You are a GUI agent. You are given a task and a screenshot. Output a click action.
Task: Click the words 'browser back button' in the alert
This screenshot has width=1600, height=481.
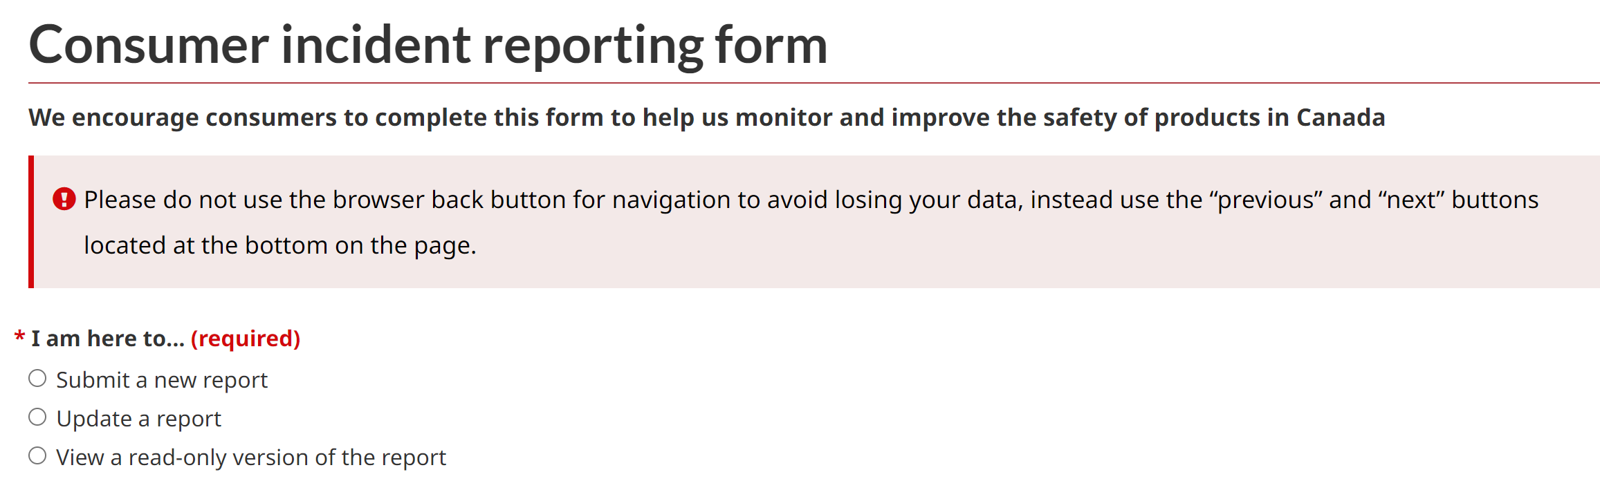click(449, 200)
